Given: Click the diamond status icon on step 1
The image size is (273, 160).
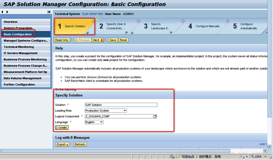Looking at the screenshot, I should tap(93, 21).
